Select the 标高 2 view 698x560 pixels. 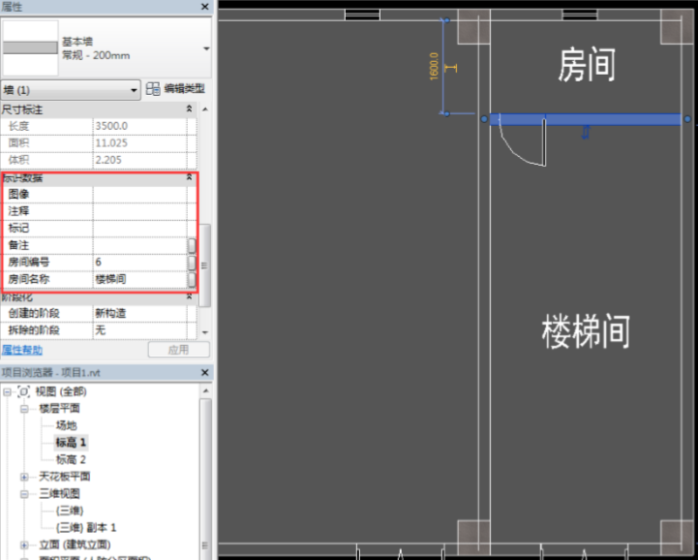click(71, 459)
